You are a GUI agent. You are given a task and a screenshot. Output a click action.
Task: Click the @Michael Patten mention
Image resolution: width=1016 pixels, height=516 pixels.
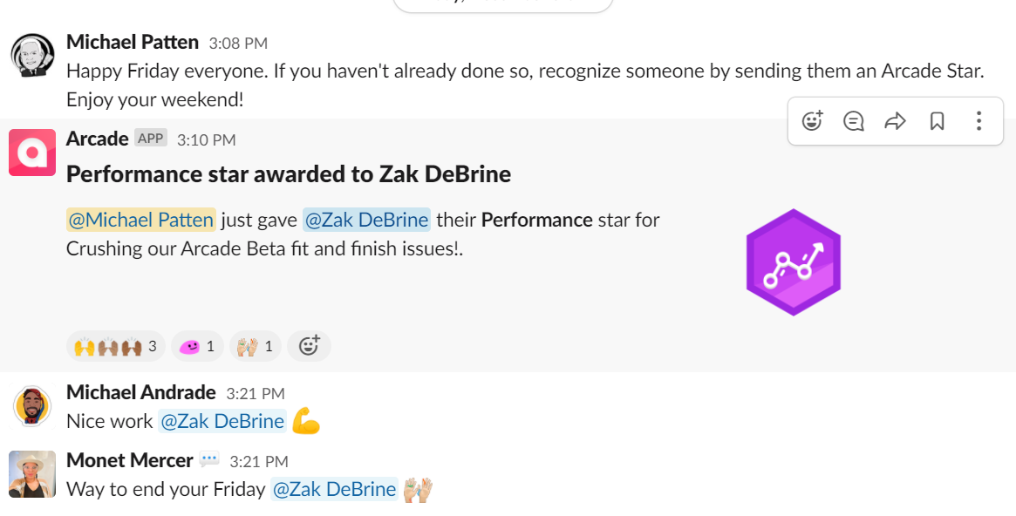(x=140, y=220)
